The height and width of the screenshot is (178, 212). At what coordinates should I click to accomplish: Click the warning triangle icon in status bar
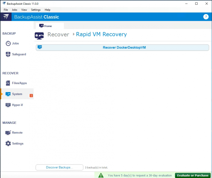(x=101, y=175)
